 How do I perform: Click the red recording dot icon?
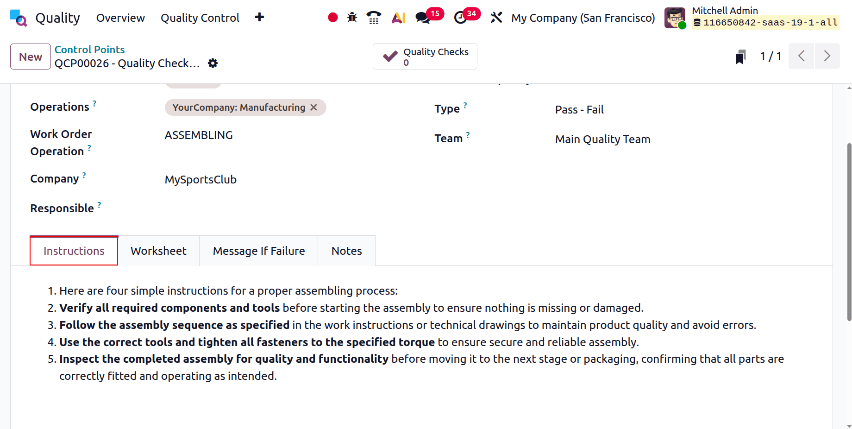[x=332, y=18]
